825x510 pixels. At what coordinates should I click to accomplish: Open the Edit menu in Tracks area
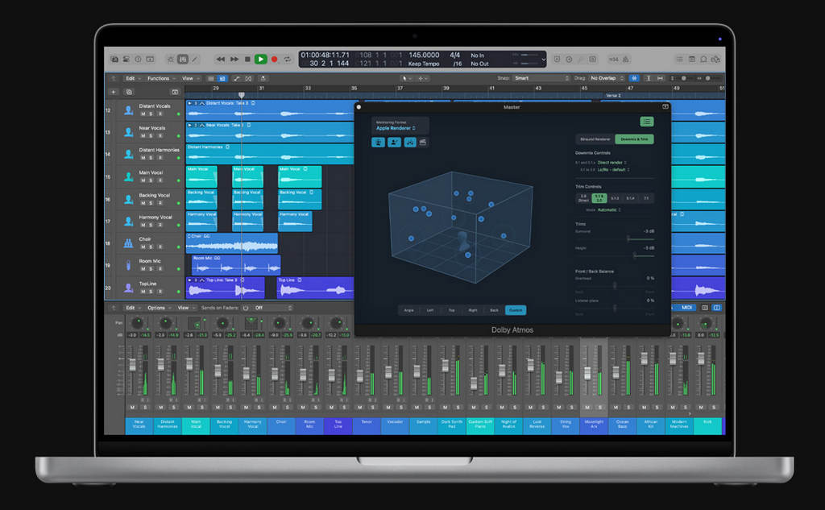[133, 78]
